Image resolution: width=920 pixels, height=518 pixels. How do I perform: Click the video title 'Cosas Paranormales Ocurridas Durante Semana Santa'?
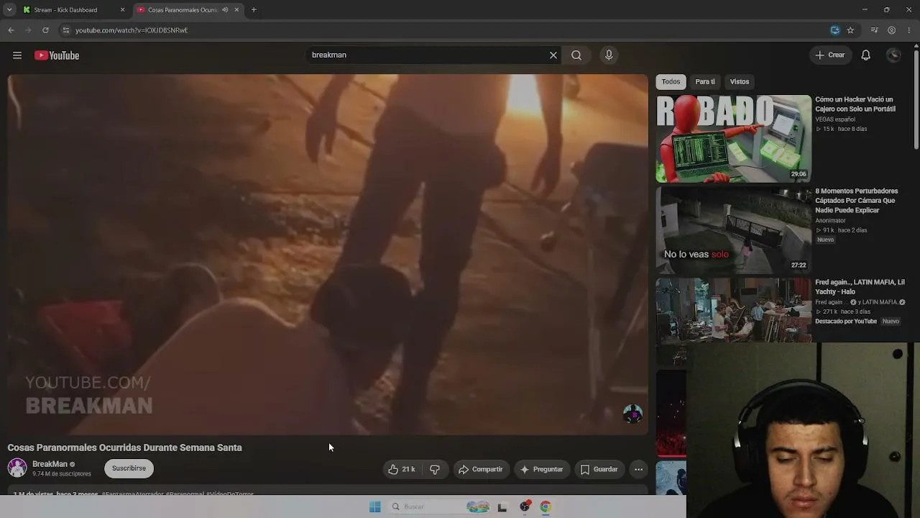click(125, 447)
